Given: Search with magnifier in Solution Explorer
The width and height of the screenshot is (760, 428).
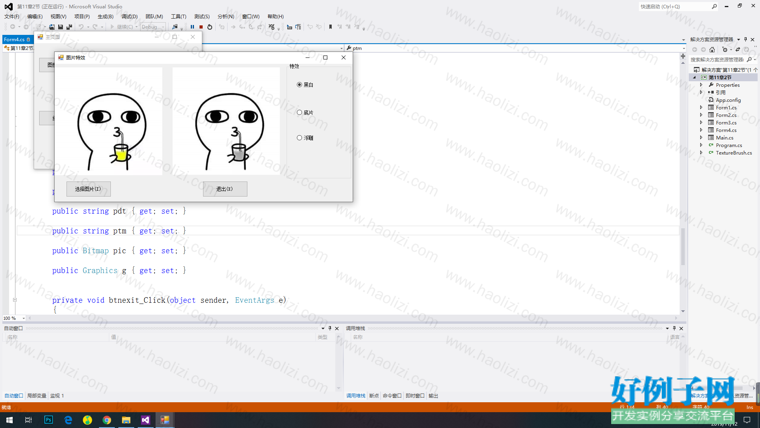Looking at the screenshot, I should pos(749,59).
